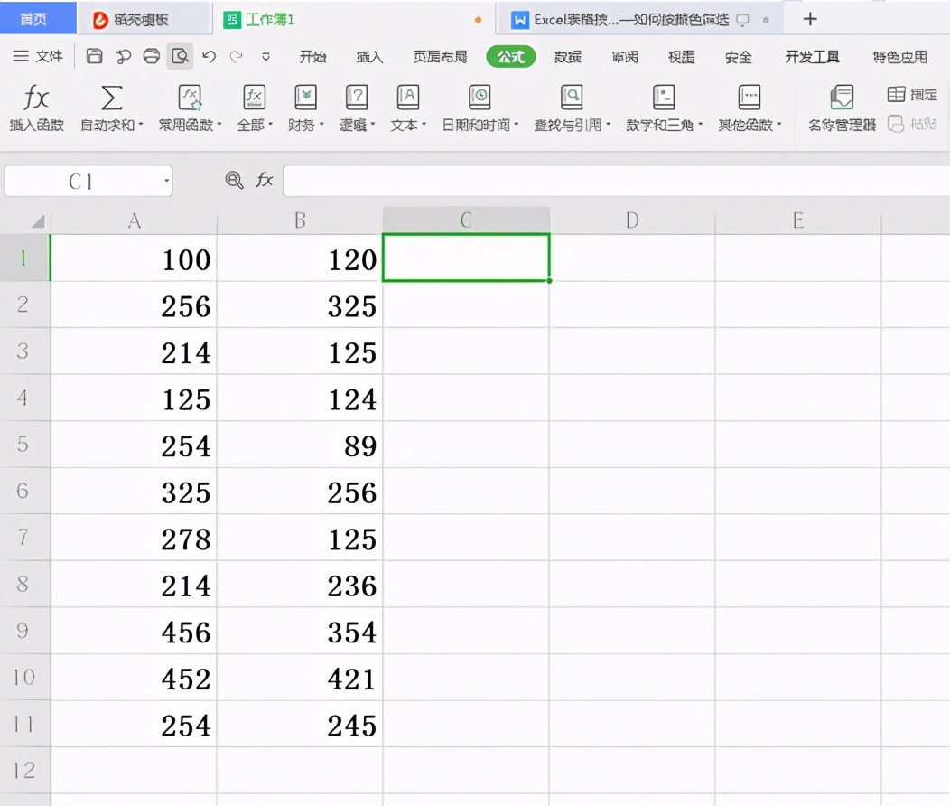
Task: Open the Date and Time functions icon
Action: (x=480, y=98)
